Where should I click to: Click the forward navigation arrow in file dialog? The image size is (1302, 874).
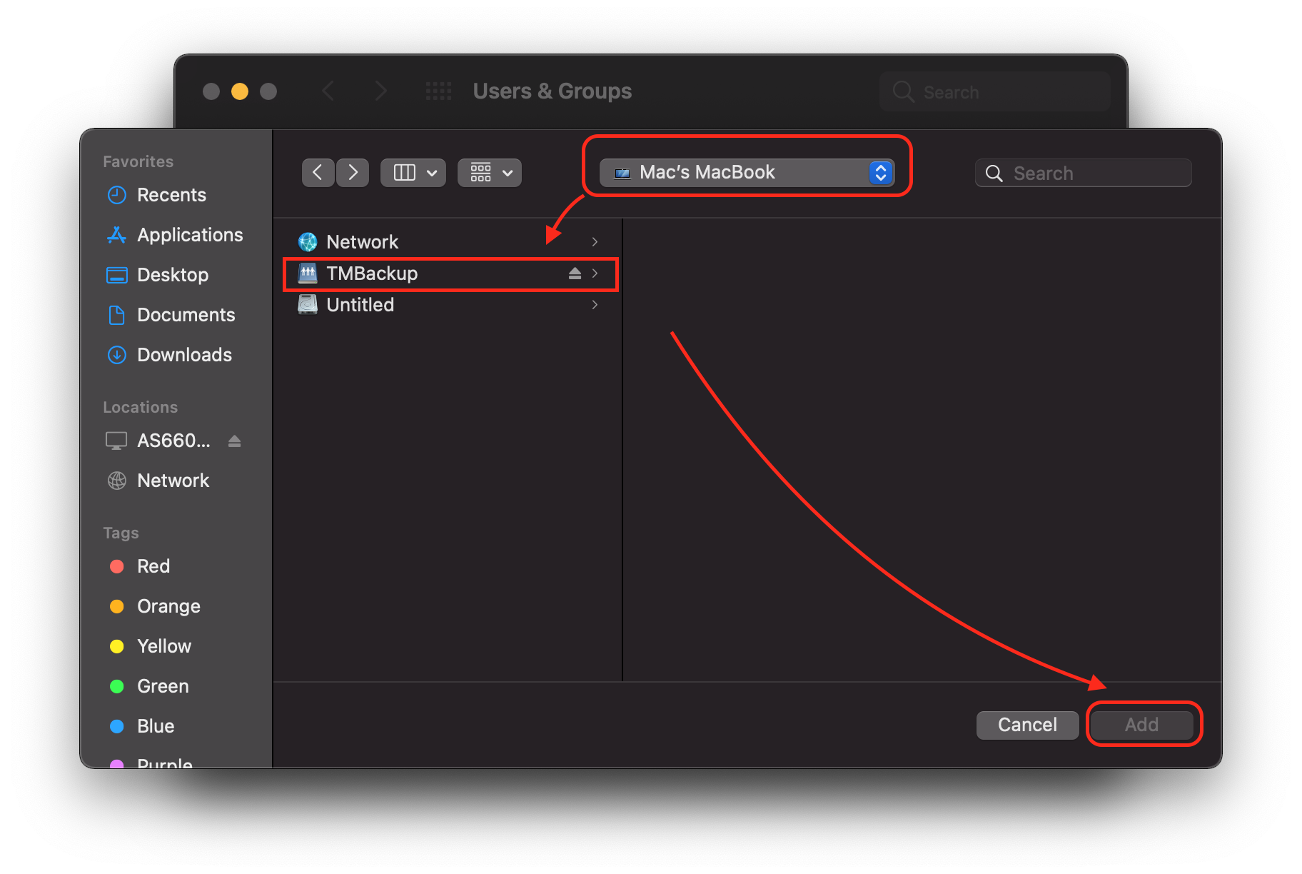(353, 173)
